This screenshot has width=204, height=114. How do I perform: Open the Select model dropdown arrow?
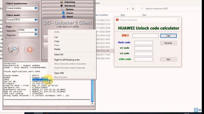point(36,20)
